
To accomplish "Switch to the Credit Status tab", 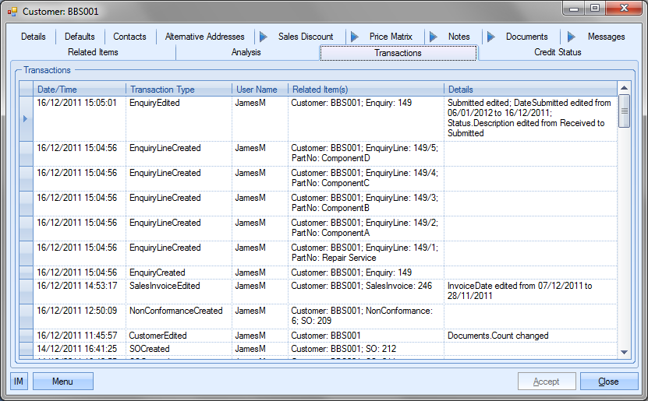I will [x=558, y=53].
